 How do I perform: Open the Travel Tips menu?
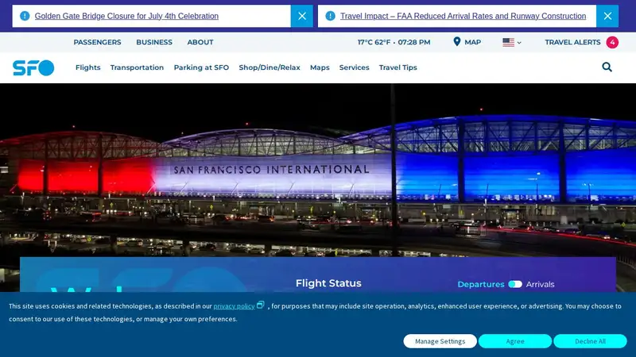(x=398, y=67)
